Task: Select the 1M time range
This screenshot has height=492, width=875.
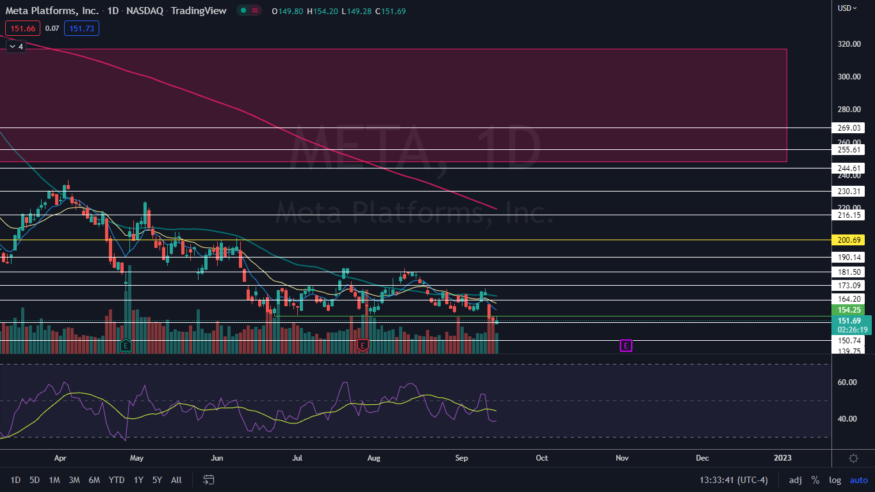Action: coord(54,480)
